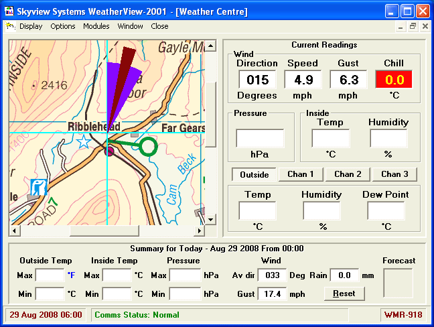Viewport: 434px width, 327px height.
Task: Open the Modules menu
Action: coord(96,26)
